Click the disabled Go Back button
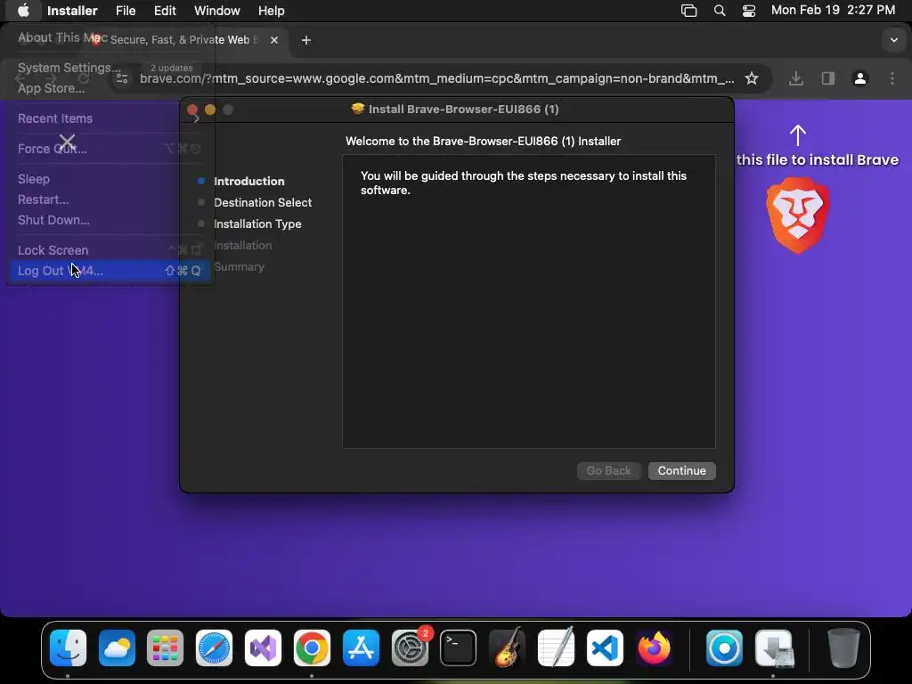Viewport: 912px width, 684px height. click(x=608, y=470)
